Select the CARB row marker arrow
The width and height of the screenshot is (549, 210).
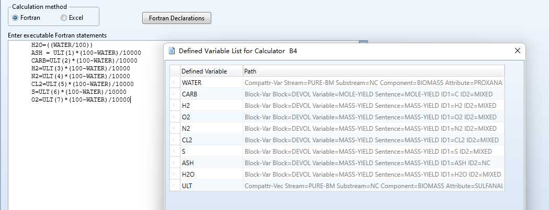coord(175,94)
